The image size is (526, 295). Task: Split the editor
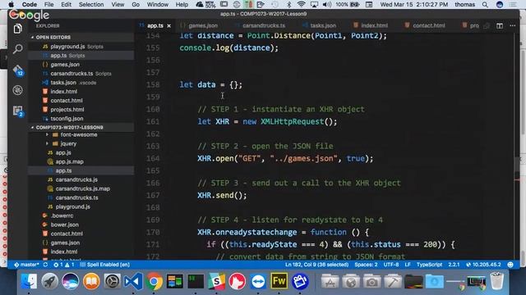(x=500, y=25)
